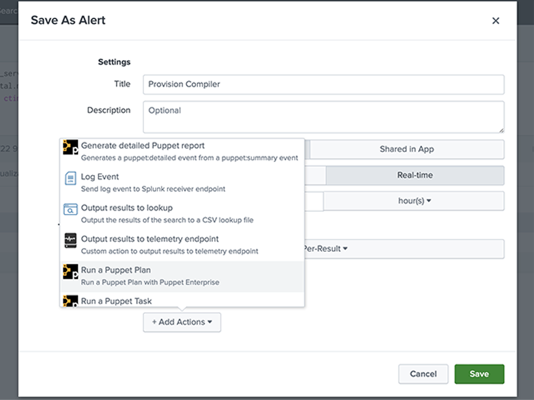Click the Description text area

coord(324,117)
